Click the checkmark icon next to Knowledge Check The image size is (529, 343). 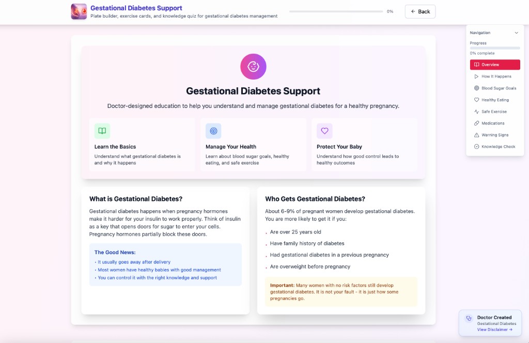pyautogui.click(x=477, y=147)
